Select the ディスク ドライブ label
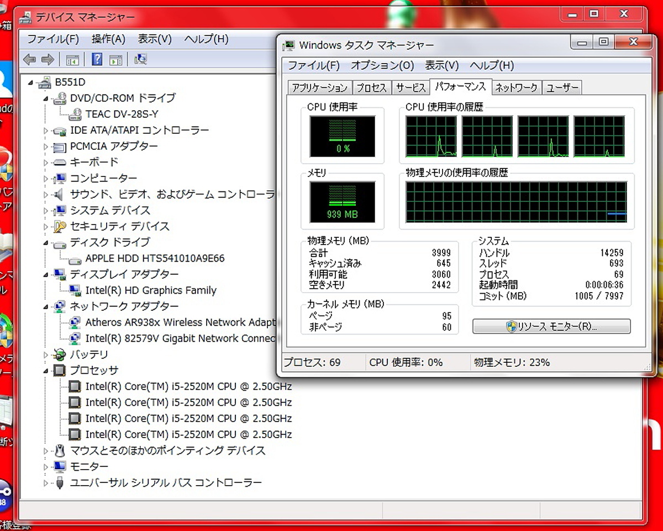 click(109, 243)
